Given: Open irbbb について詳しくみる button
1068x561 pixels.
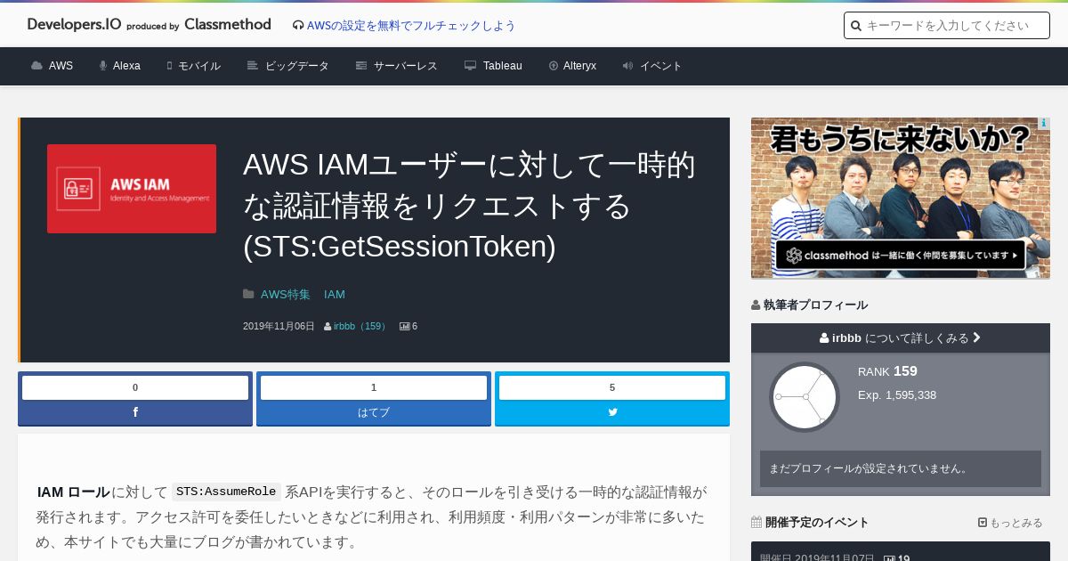Looking at the screenshot, I should [901, 337].
